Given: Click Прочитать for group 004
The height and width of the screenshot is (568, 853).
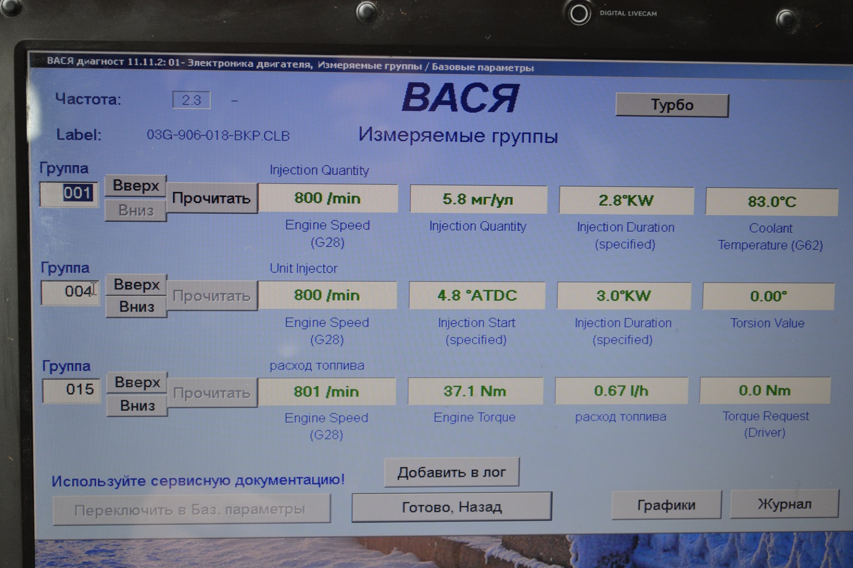Looking at the screenshot, I should tap(211, 296).
